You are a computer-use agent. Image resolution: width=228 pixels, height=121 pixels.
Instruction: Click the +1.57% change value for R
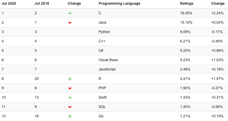(x=217, y=79)
